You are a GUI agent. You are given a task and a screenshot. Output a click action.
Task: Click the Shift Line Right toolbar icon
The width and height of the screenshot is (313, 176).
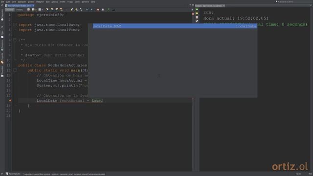click(x=91, y=9)
